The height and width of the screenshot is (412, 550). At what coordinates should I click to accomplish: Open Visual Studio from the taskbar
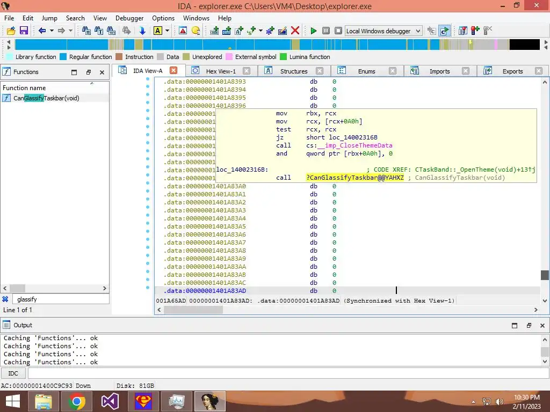coord(110,401)
